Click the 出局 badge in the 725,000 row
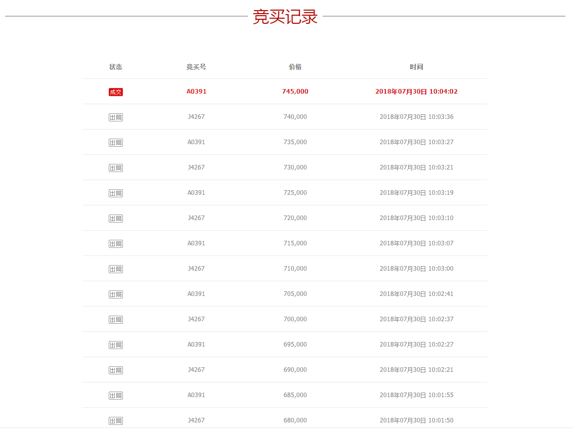This screenshot has width=573, height=429. pyautogui.click(x=115, y=193)
